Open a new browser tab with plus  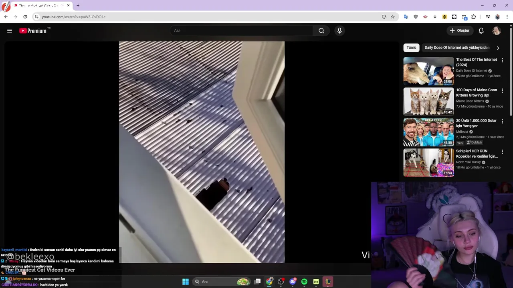pyautogui.click(x=78, y=6)
